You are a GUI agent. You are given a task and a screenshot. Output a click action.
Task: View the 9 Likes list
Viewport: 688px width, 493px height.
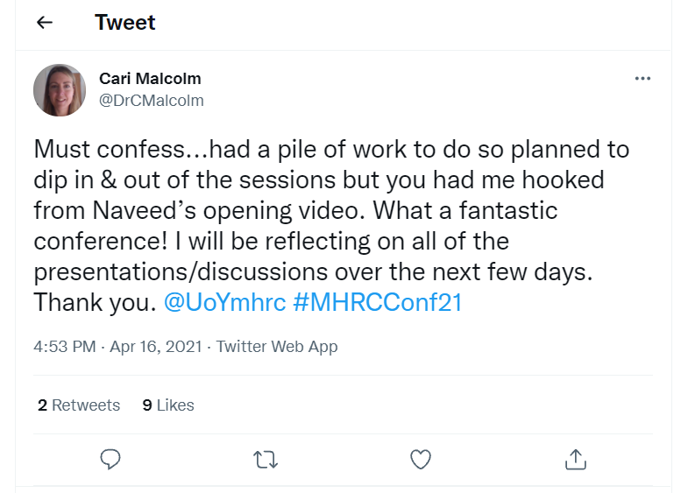tap(168, 405)
